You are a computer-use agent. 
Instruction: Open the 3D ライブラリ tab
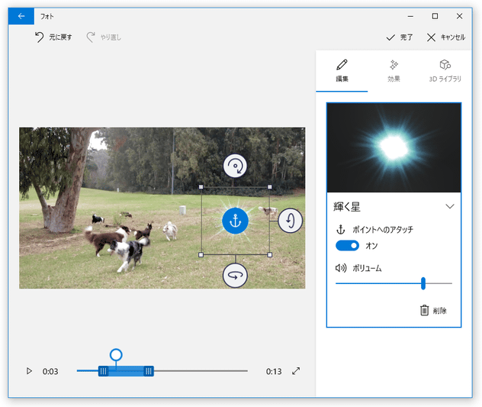point(445,70)
